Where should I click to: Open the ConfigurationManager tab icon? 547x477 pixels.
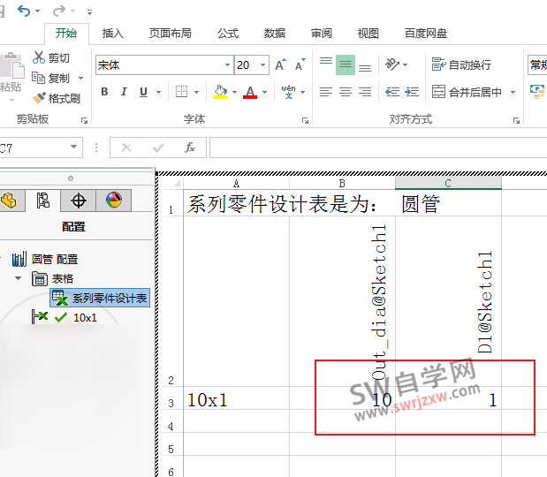(x=43, y=201)
